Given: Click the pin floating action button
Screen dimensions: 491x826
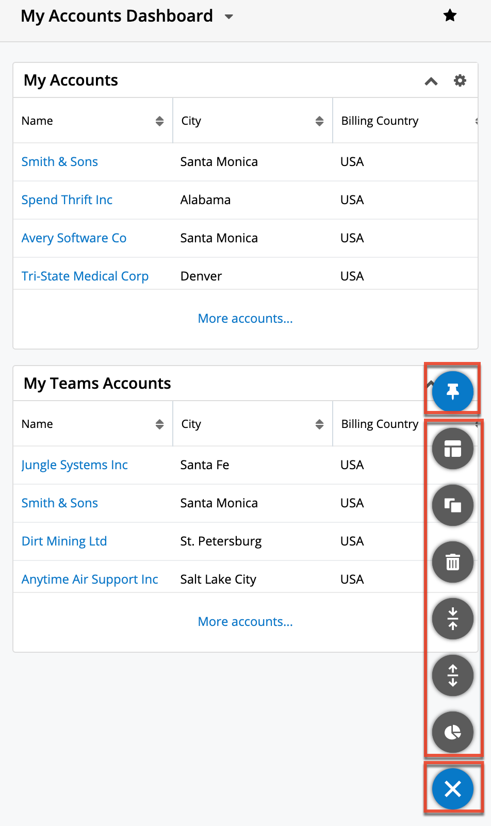Looking at the screenshot, I should coord(452,392).
